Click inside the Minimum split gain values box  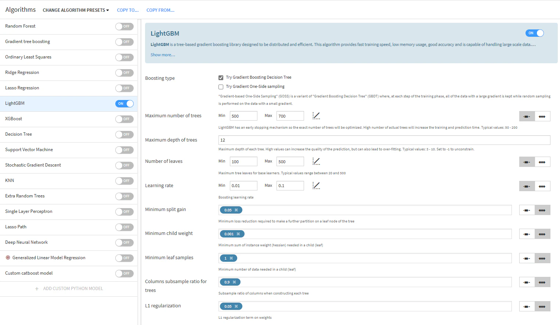(365, 210)
